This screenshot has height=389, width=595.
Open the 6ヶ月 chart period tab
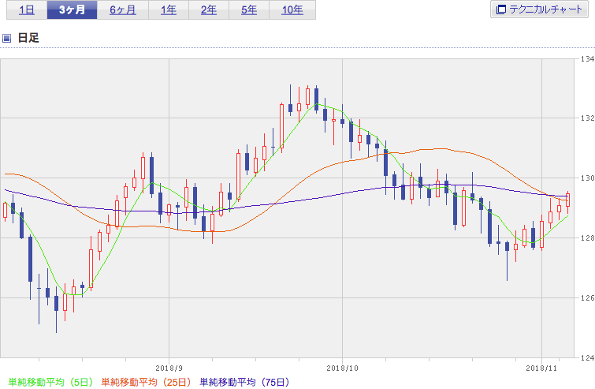123,9
